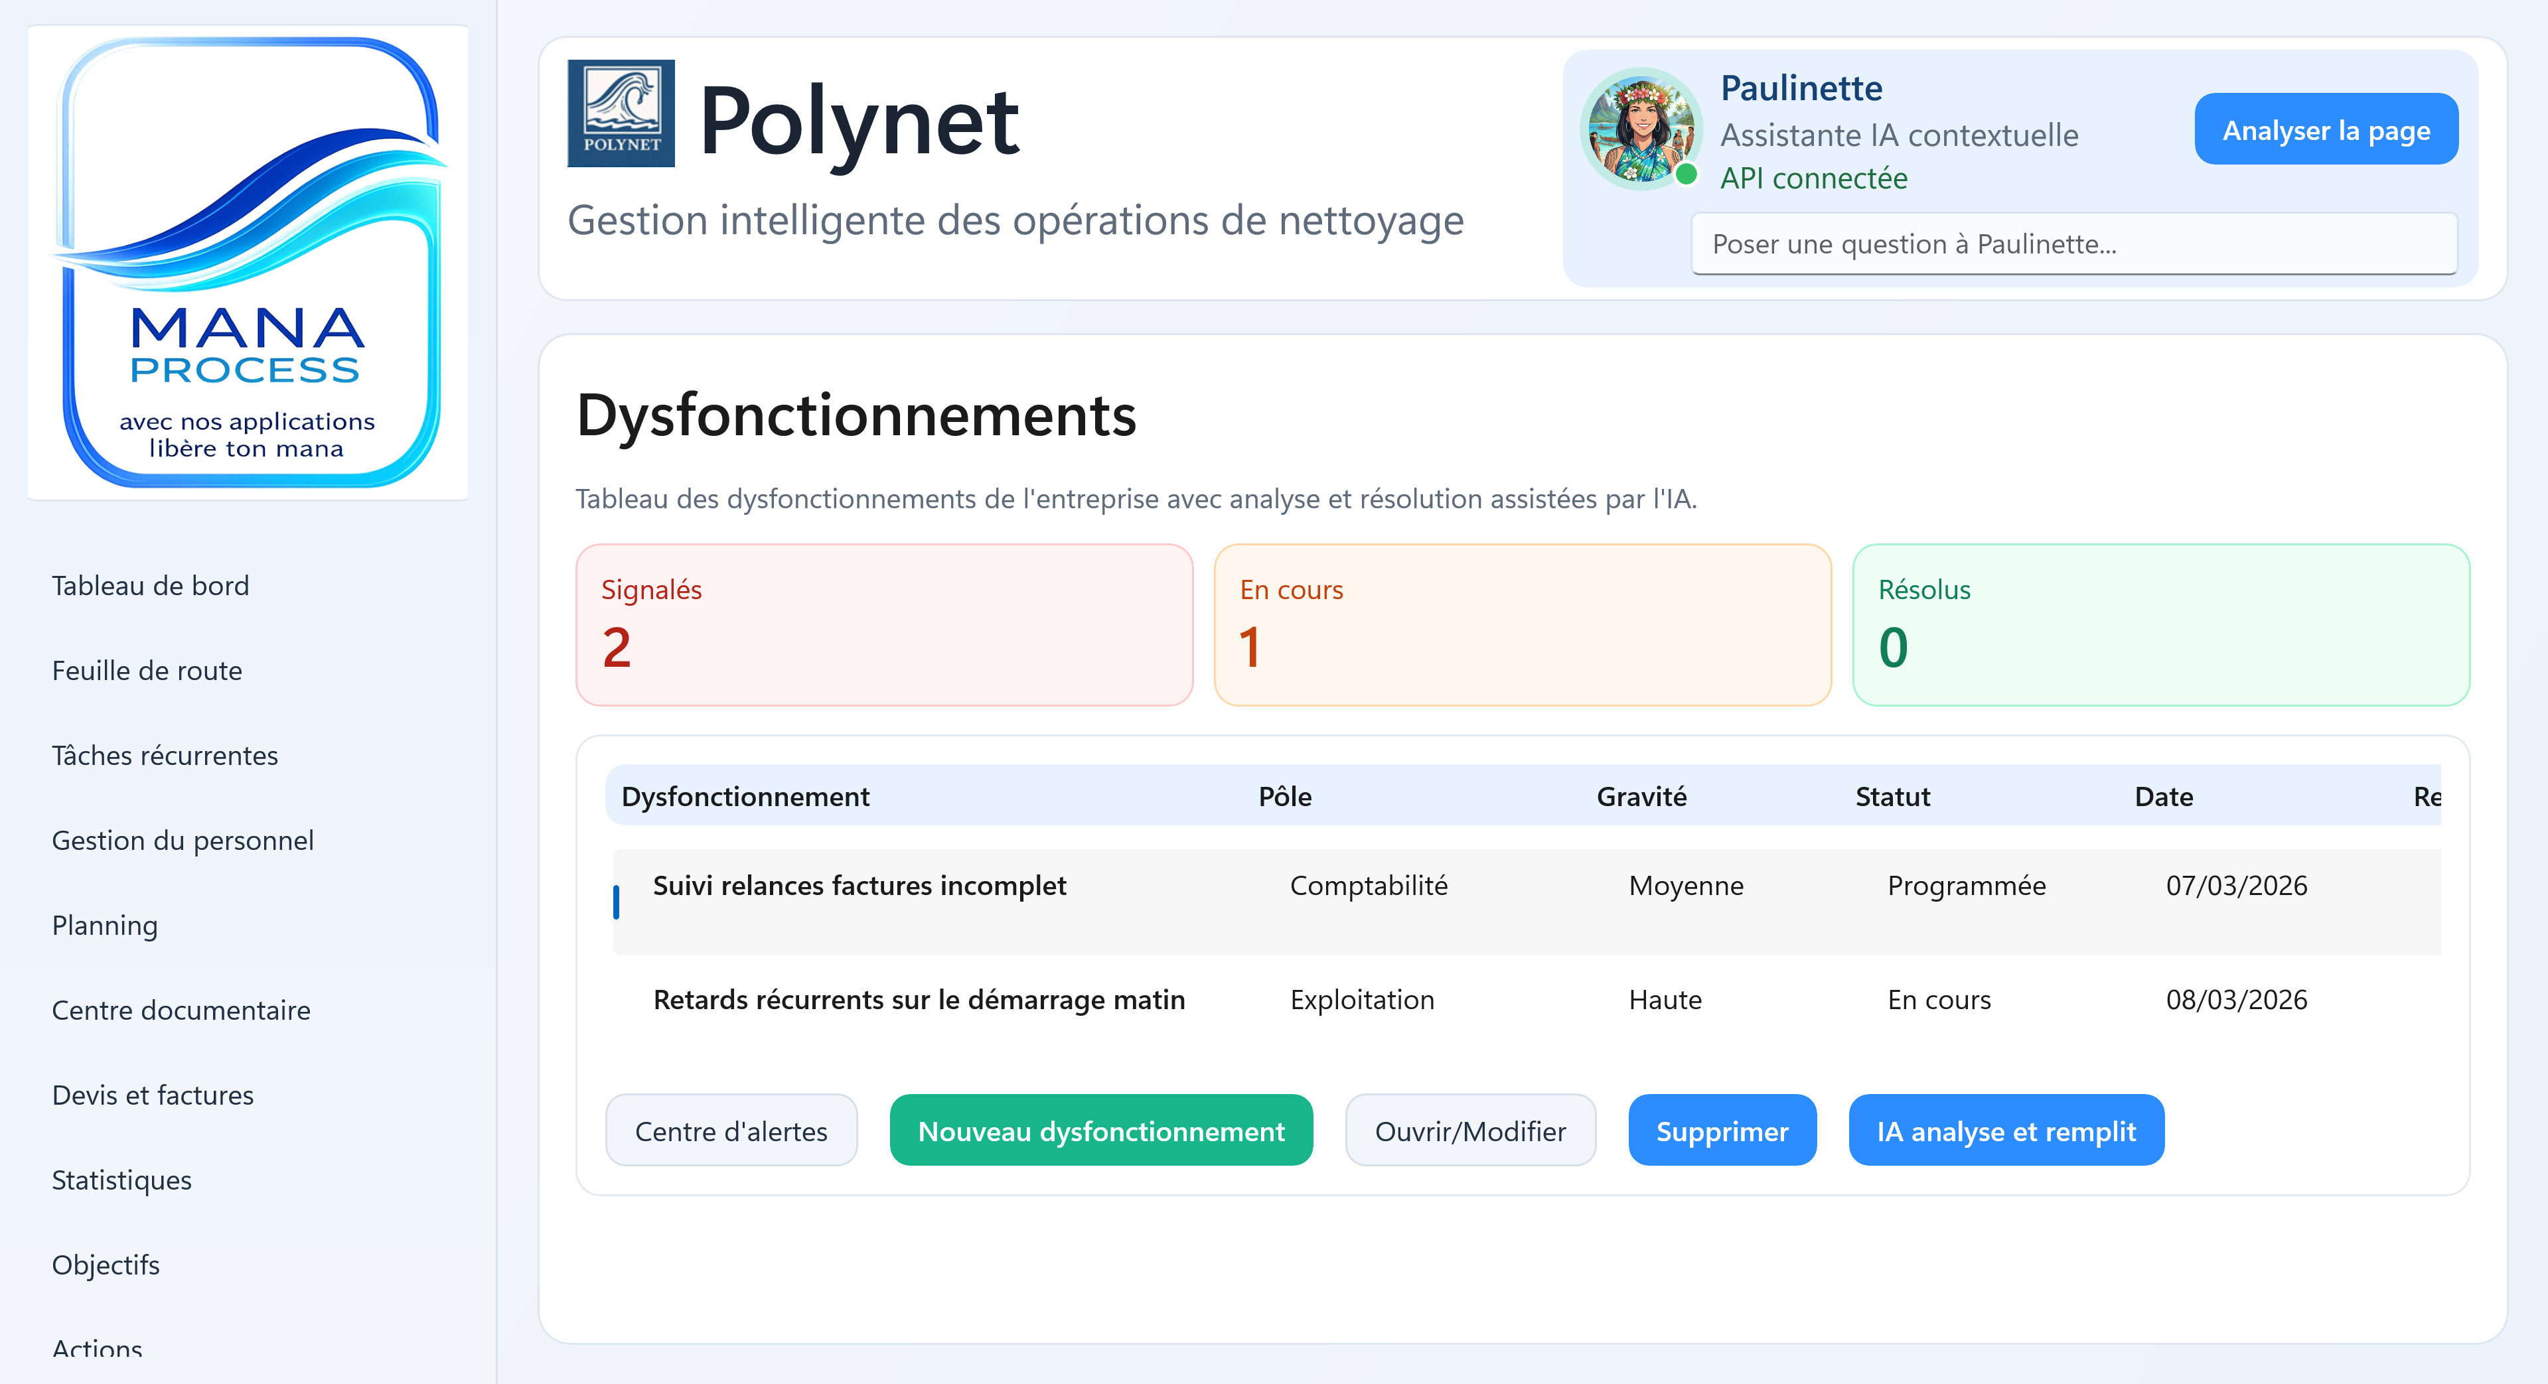Go to Feuille de route
2548x1384 pixels.
[147, 670]
